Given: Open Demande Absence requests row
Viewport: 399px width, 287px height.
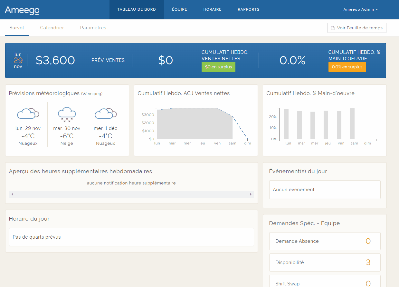Looking at the screenshot, I should coord(325,241).
